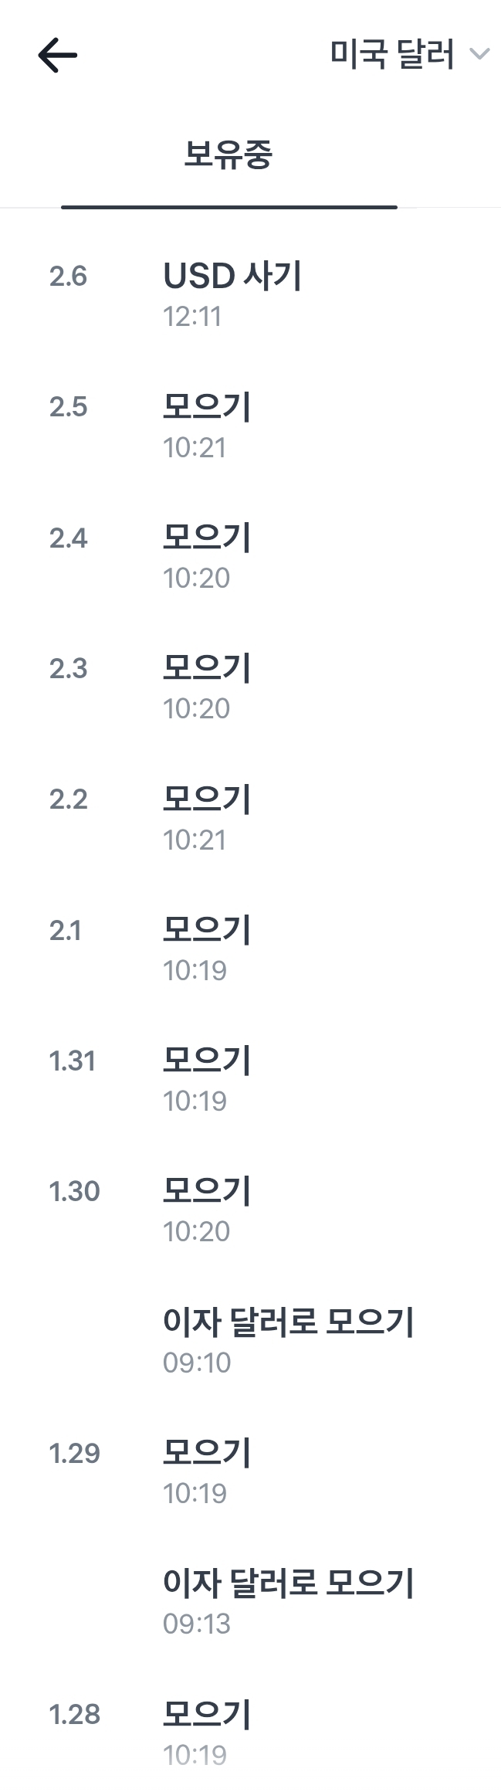Tap the 2.1 date label
The height and width of the screenshot is (1792, 501).
click(66, 931)
